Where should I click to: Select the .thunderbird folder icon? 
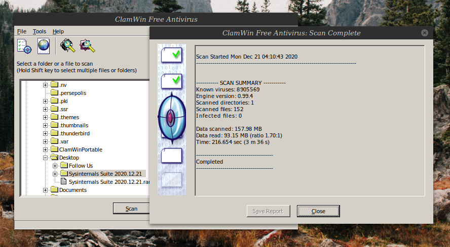click(55, 133)
